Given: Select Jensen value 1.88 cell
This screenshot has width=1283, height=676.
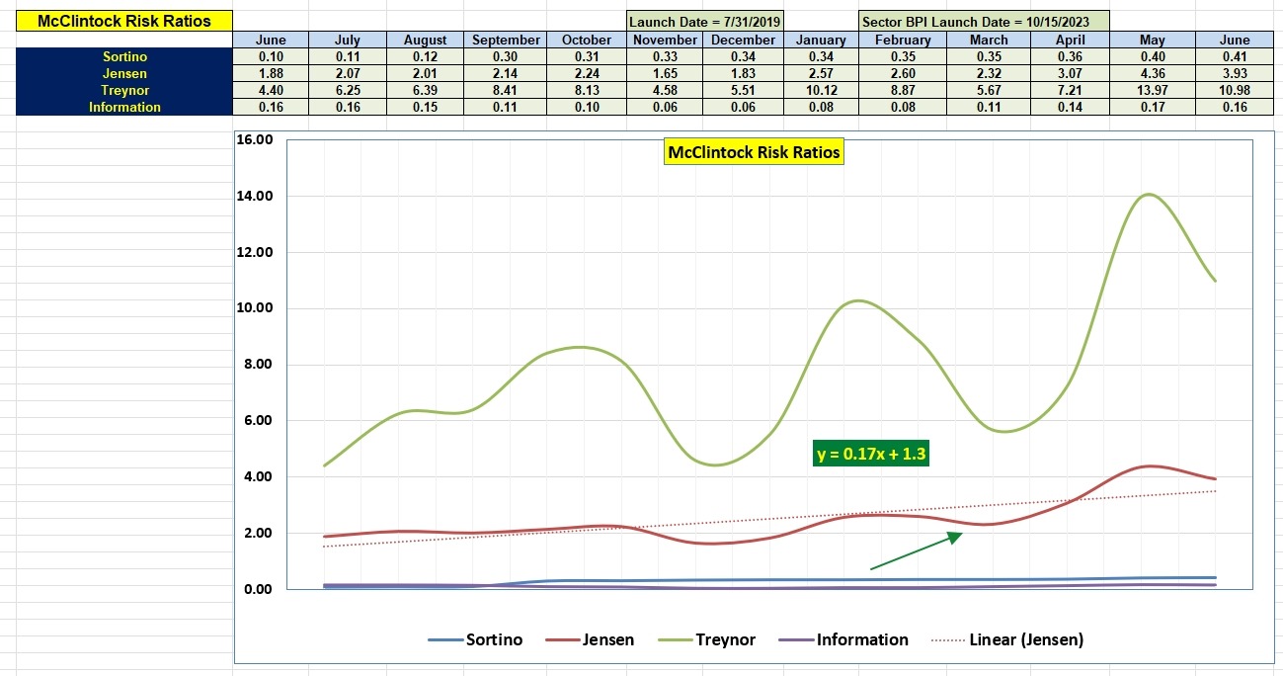Looking at the screenshot, I should coord(271,73).
